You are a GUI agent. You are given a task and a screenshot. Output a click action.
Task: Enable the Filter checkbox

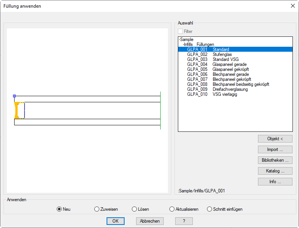(181, 31)
